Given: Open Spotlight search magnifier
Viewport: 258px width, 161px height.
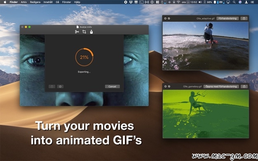Looking at the screenshot, I should (234, 2).
